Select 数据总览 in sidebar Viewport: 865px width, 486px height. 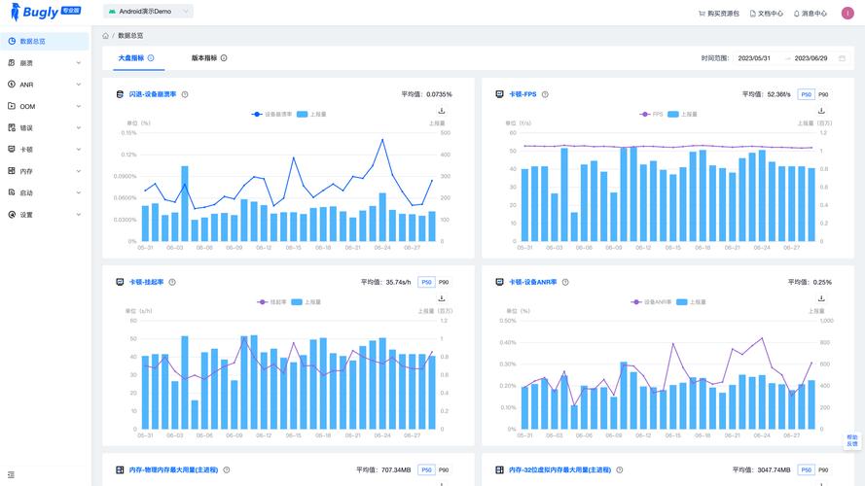coord(45,42)
